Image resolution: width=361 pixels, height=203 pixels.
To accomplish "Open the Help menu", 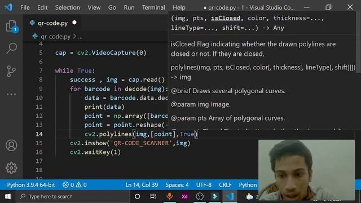I will point(179,7).
